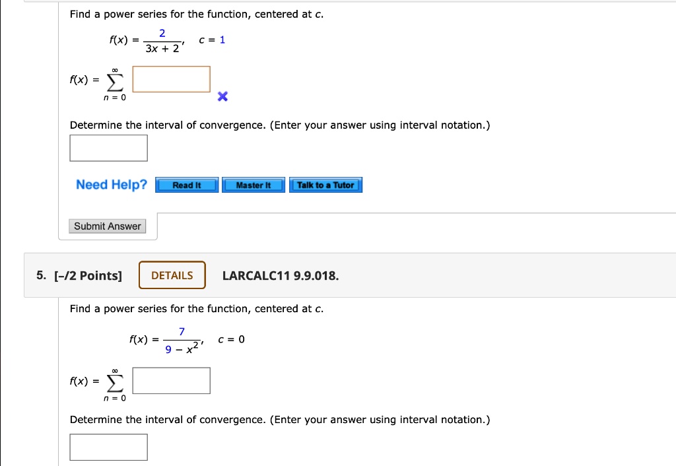Click the interval of convergence instruction text
The image size is (676, 466).
(x=279, y=125)
